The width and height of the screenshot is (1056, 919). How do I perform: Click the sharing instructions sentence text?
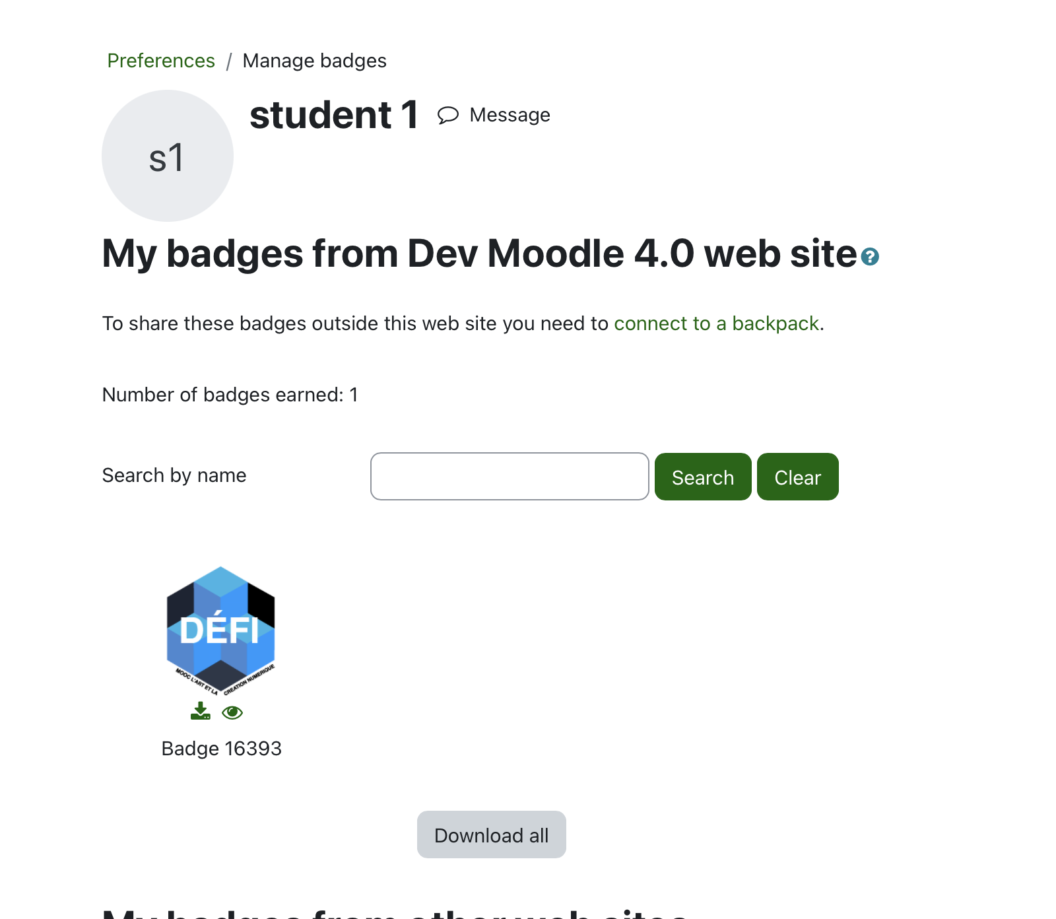click(463, 323)
